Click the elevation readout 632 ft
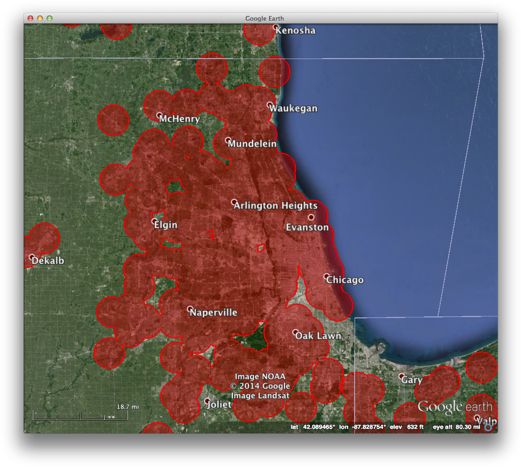The height and width of the screenshot is (467, 521). click(x=415, y=427)
